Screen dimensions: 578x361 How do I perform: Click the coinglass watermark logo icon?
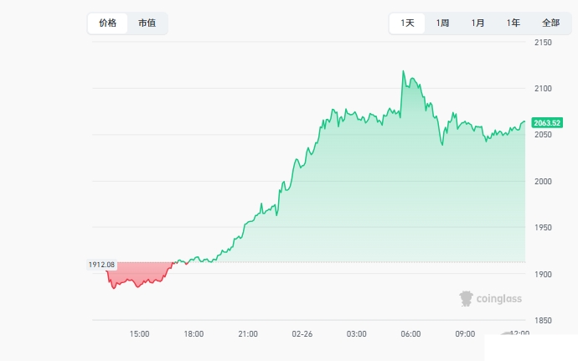(x=467, y=298)
